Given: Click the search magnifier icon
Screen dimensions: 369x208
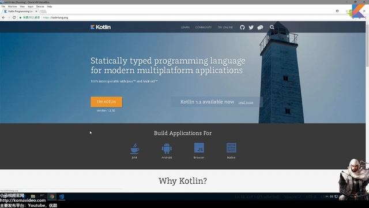Looking at the screenshot, I should point(272,27).
